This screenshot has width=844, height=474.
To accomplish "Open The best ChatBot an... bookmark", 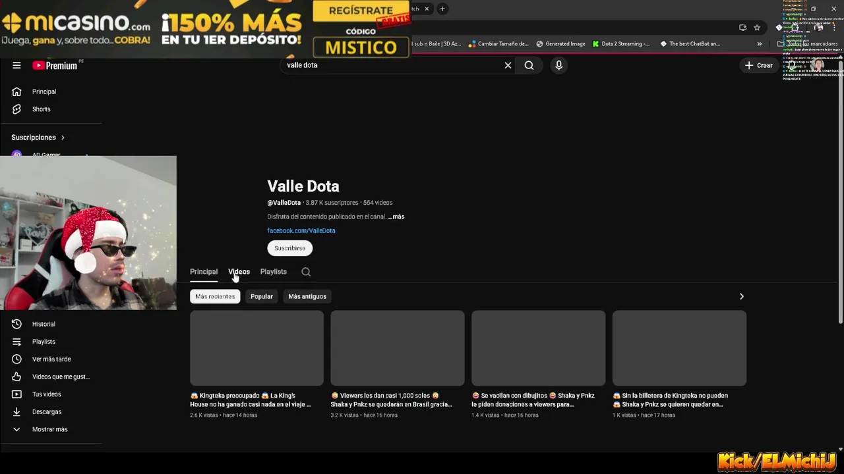I will tap(690, 44).
